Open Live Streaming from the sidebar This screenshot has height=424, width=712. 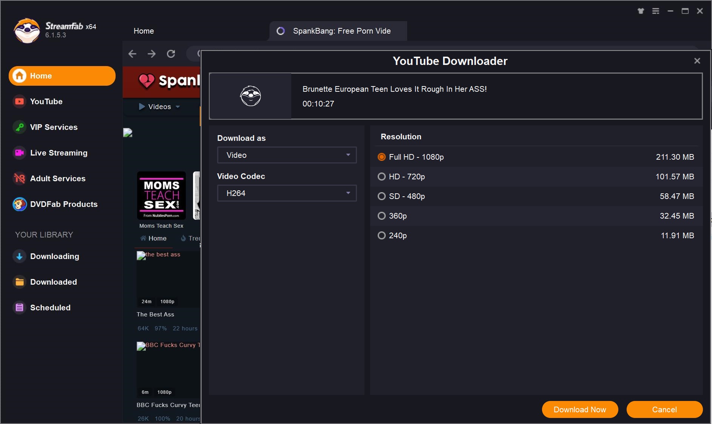pyautogui.click(x=59, y=153)
